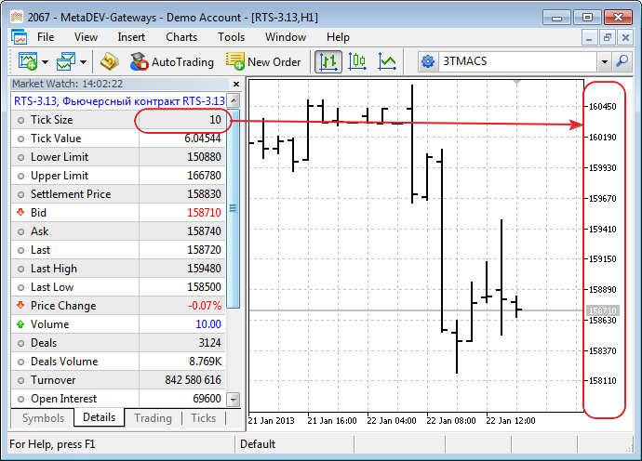Select the Deals Volume row
The width and height of the screenshot is (642, 461).
(x=119, y=362)
